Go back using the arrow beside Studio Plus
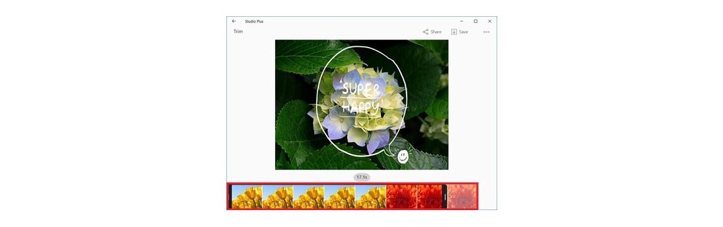 tap(234, 21)
